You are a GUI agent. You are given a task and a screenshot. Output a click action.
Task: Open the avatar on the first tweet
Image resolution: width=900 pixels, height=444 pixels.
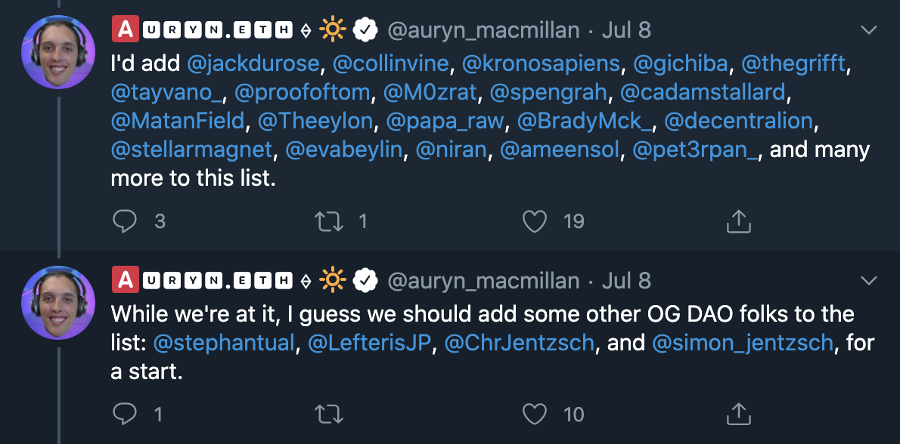tap(58, 53)
